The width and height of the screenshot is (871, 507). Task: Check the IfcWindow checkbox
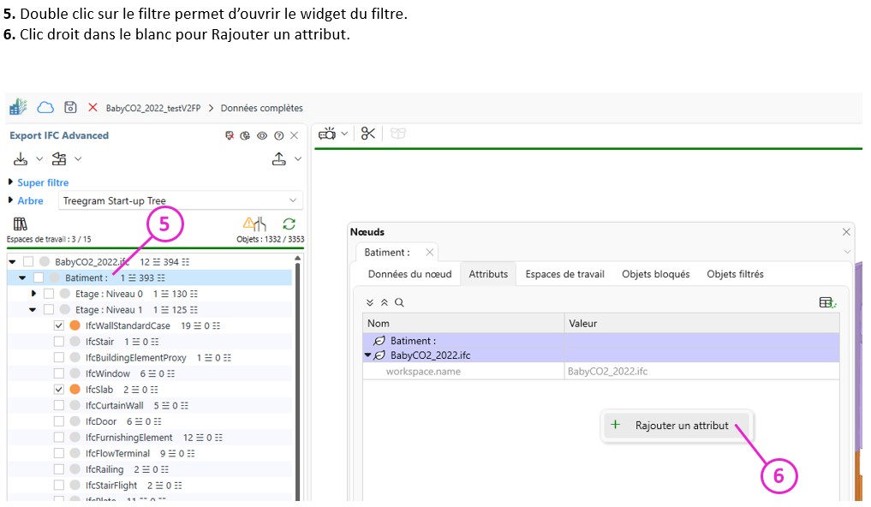pyautogui.click(x=59, y=373)
